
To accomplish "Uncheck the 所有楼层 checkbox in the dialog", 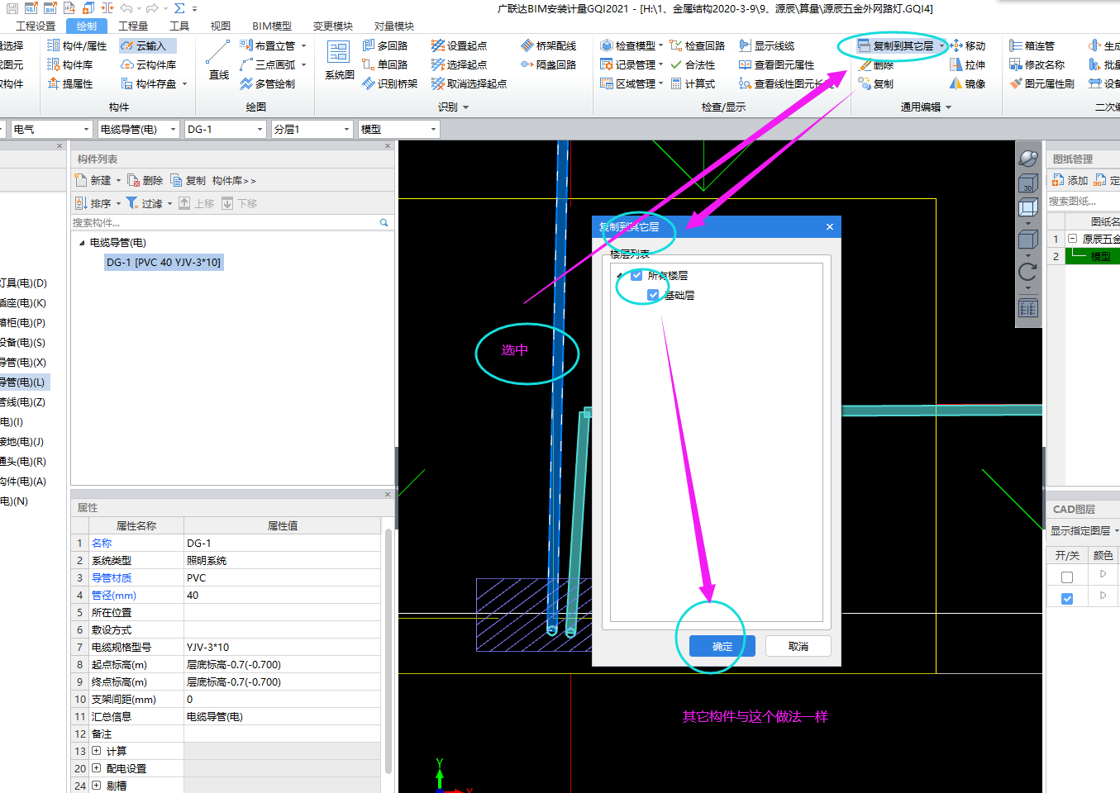I will pos(636,275).
